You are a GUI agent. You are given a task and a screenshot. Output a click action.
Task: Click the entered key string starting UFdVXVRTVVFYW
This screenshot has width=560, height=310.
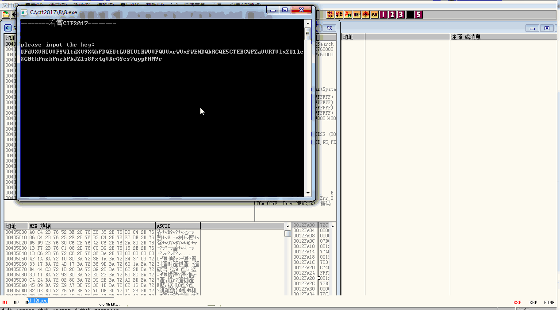tap(161, 55)
